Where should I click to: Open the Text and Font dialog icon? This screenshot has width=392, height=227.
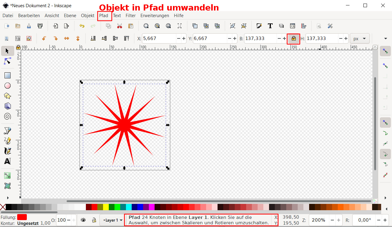point(270,26)
